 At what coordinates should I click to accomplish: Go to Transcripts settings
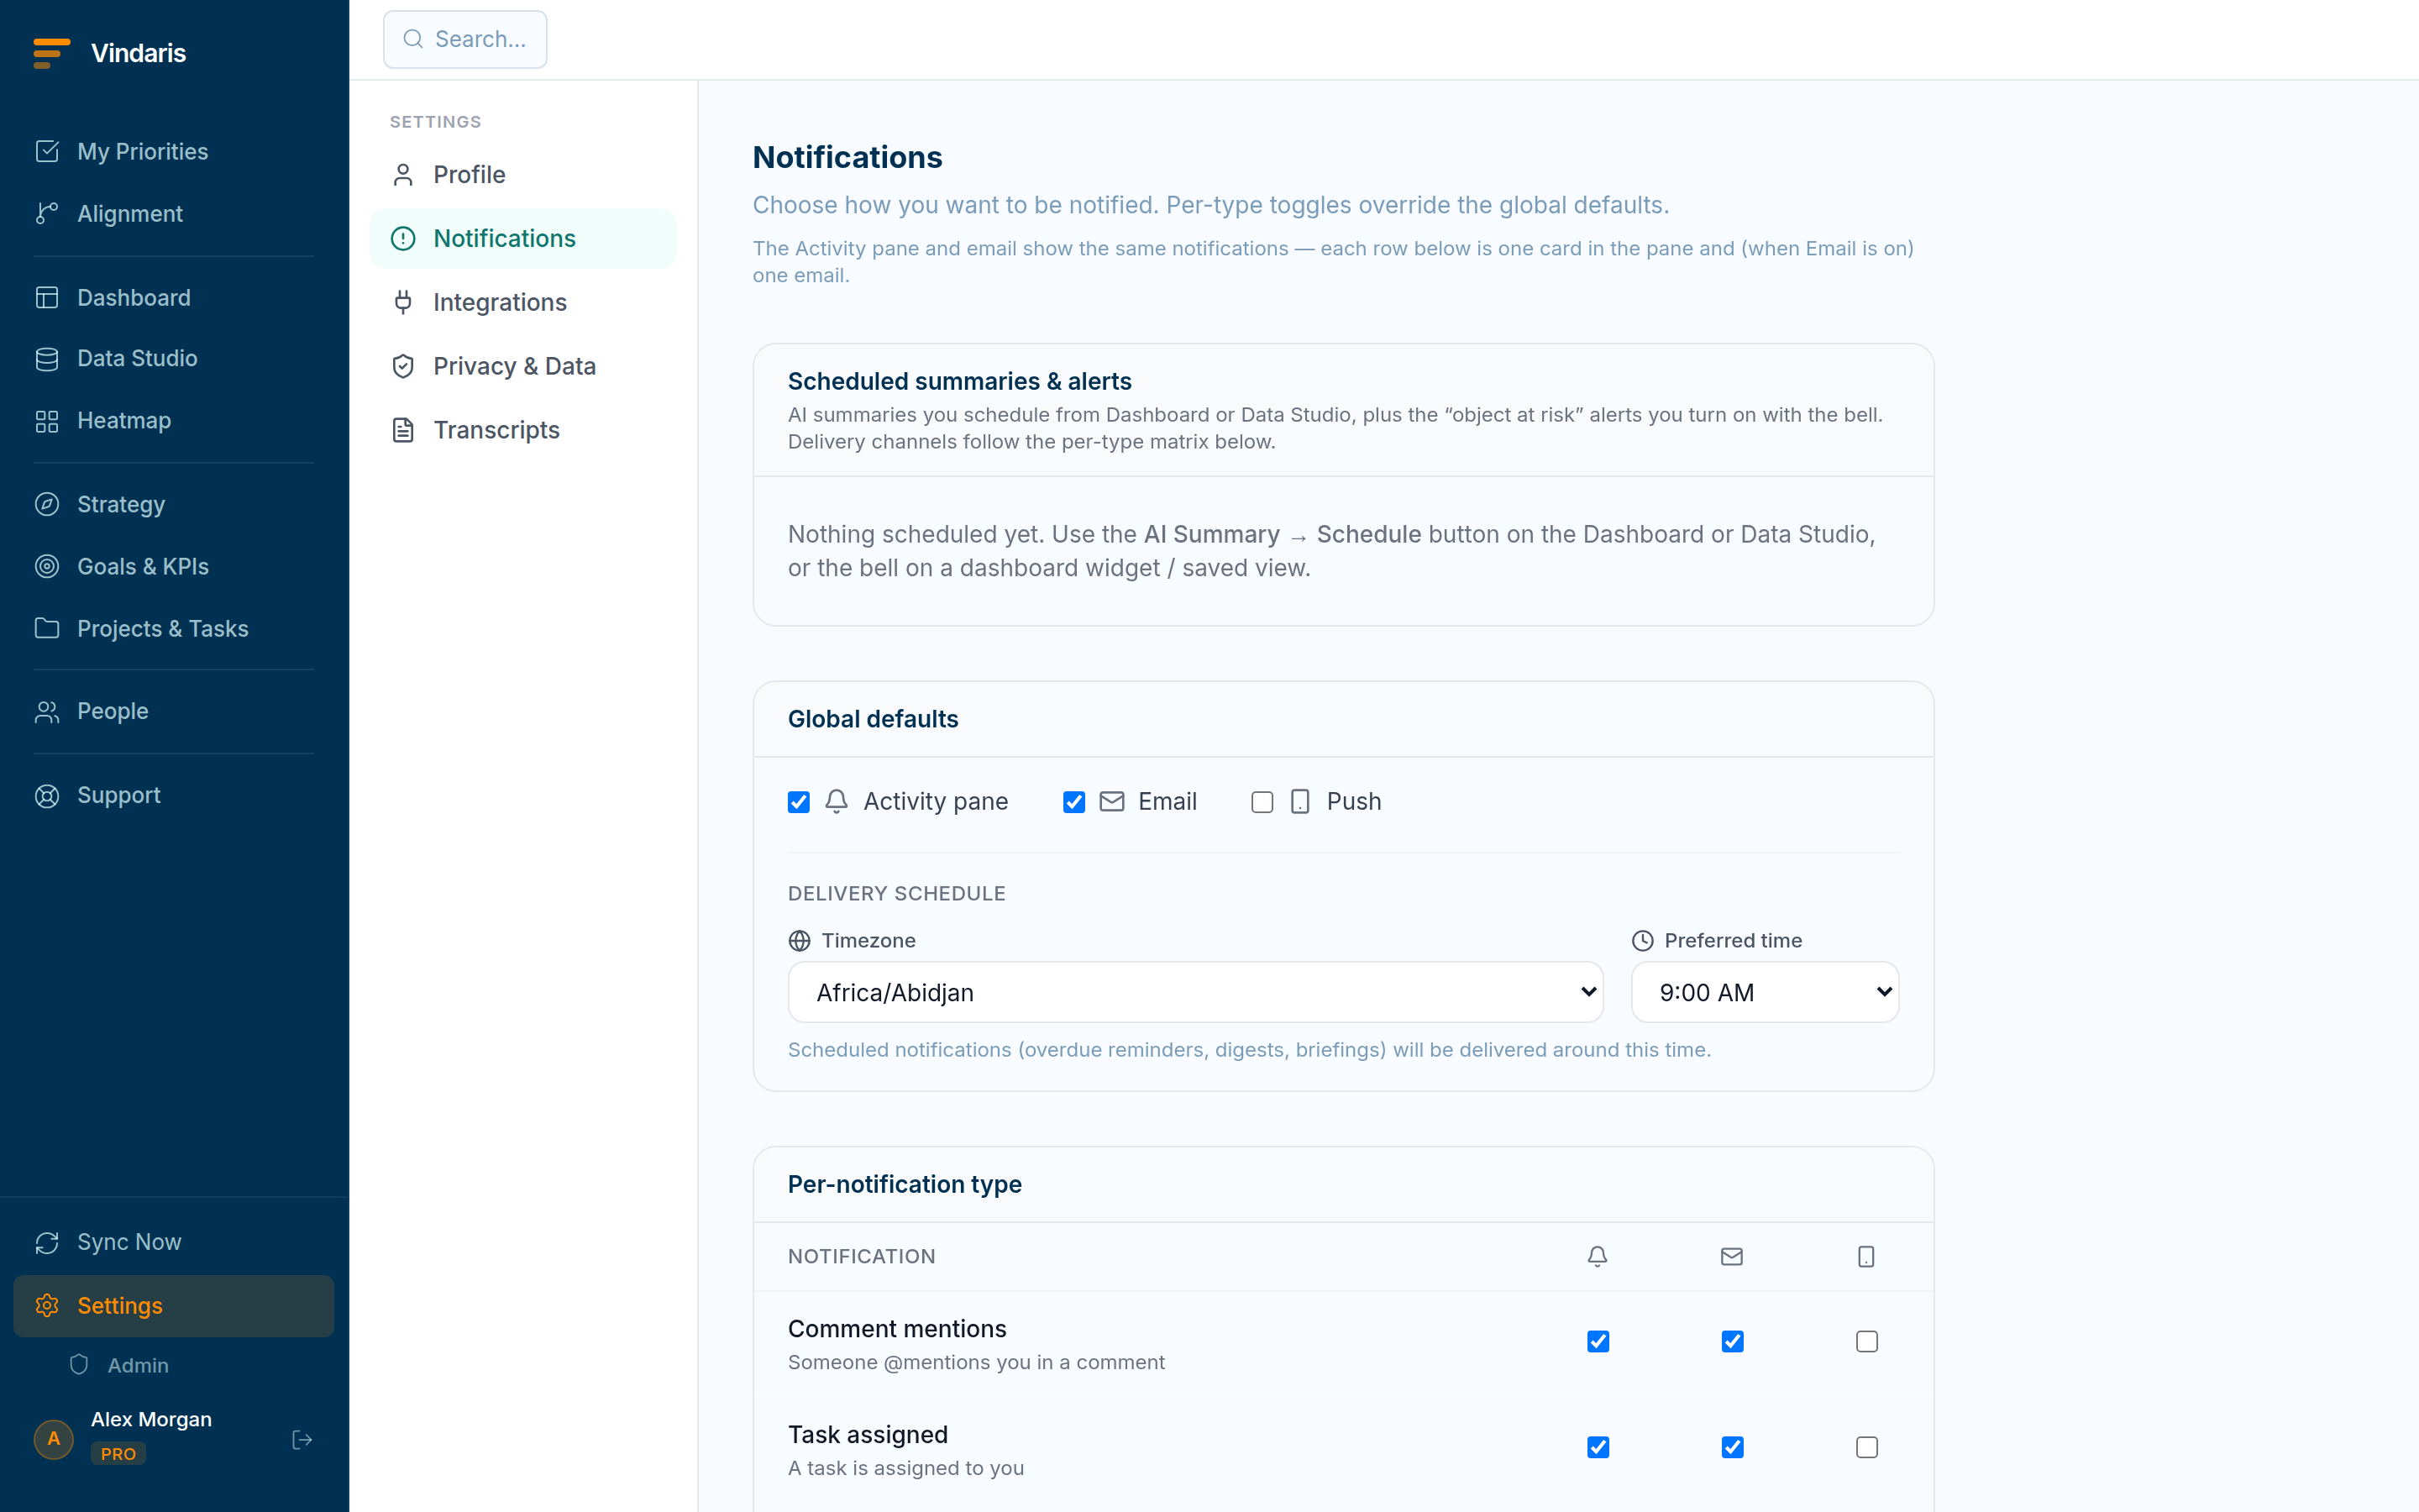(x=522, y=430)
